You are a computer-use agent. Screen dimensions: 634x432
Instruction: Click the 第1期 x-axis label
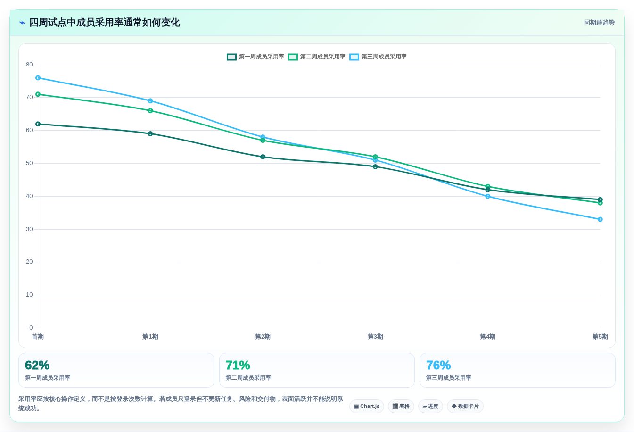150,337
